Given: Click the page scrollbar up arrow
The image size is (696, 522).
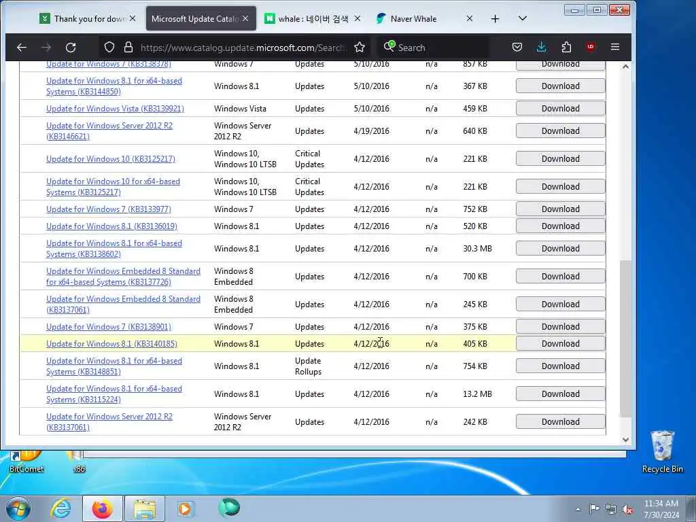Looking at the screenshot, I should click(x=625, y=67).
